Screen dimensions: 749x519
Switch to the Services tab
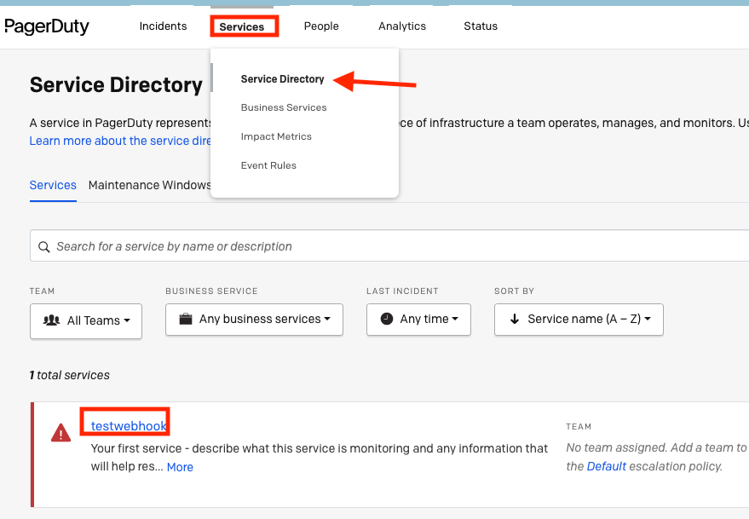coord(53,186)
